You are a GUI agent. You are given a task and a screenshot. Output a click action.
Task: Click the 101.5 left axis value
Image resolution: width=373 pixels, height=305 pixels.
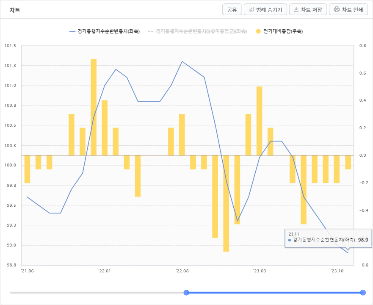tap(10, 45)
